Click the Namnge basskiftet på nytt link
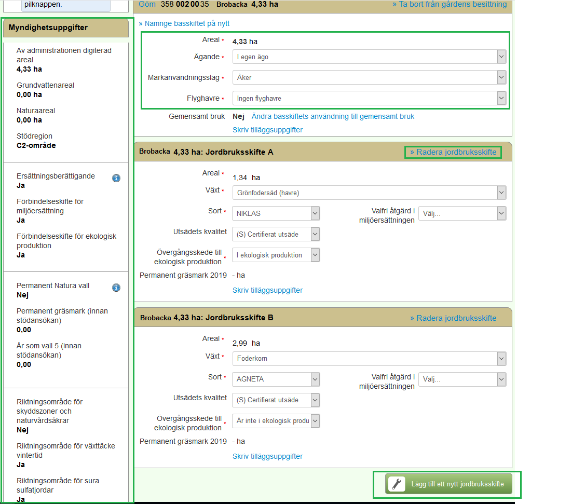Image resolution: width=585 pixels, height=504 pixels. click(184, 23)
